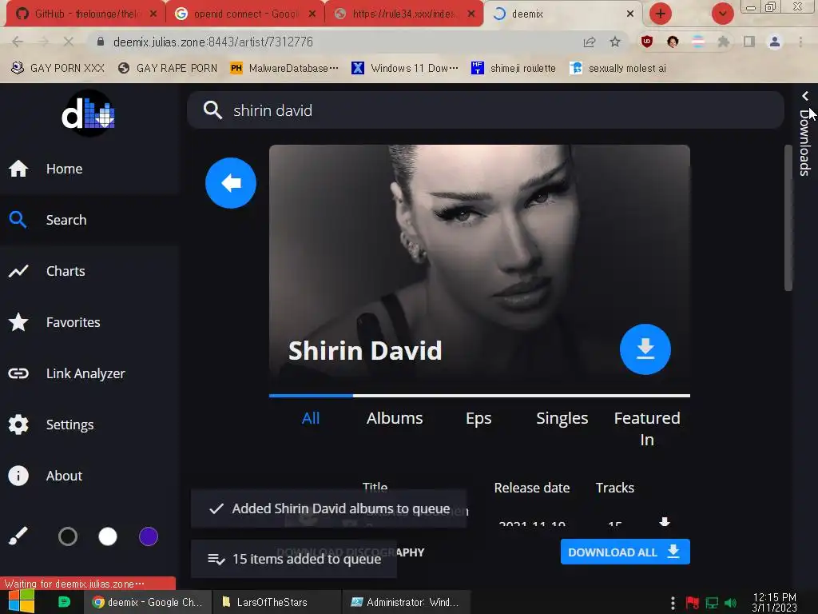Open the MalwareDatabase bookmark
This screenshot has width=818, height=614.
point(284,68)
